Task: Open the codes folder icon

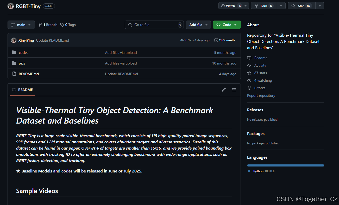Action: (14, 52)
